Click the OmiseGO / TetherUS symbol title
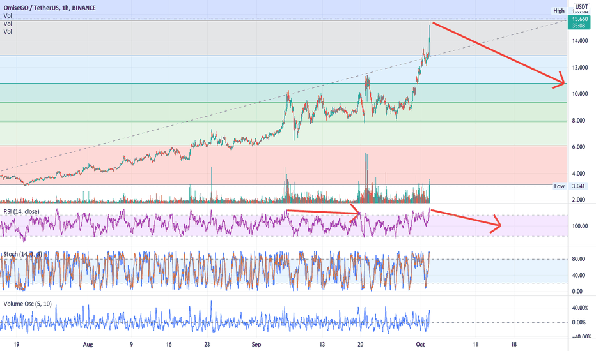 click(x=50, y=8)
